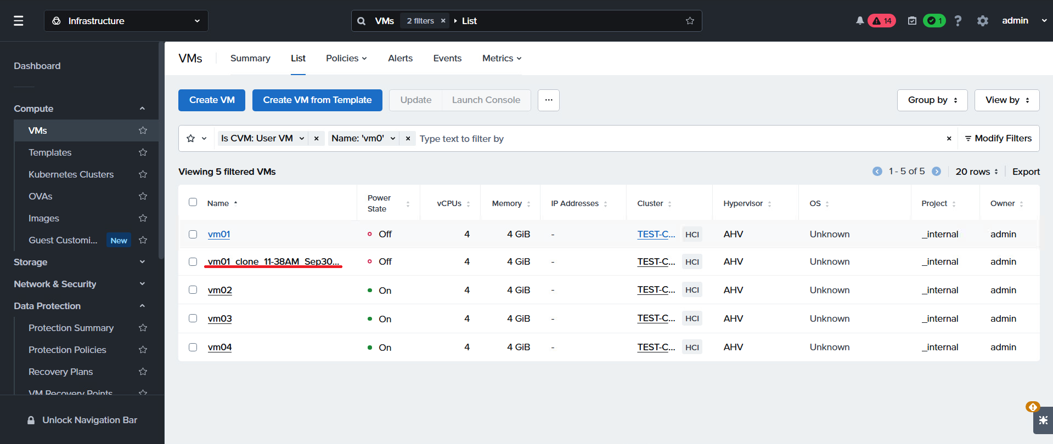
Task: Tick the checkbox for vm01
Action: point(193,234)
